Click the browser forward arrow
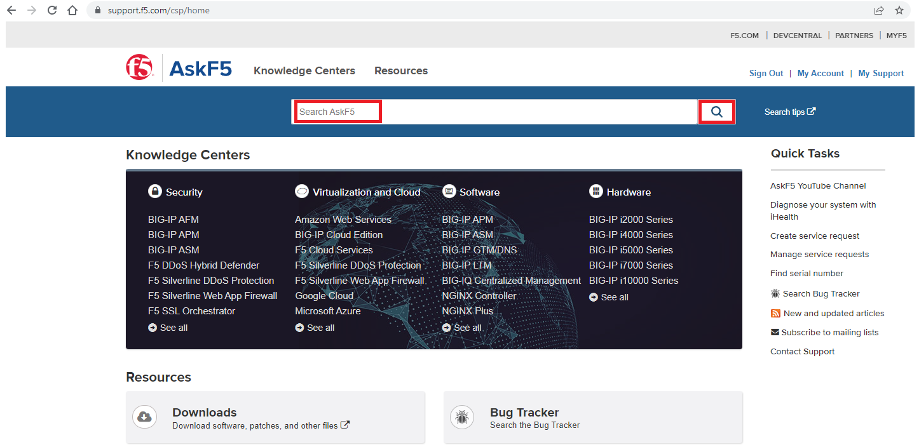Viewport: 919px width, 447px height. pos(32,10)
